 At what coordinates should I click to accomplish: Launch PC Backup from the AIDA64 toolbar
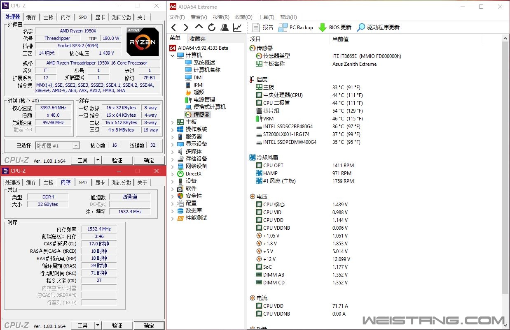coord(296,28)
